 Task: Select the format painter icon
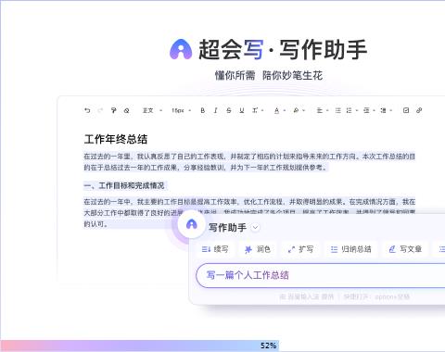pos(113,110)
